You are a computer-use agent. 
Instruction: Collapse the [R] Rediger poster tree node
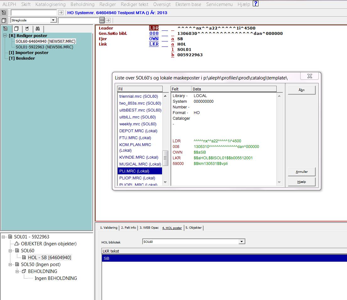click(5, 35)
